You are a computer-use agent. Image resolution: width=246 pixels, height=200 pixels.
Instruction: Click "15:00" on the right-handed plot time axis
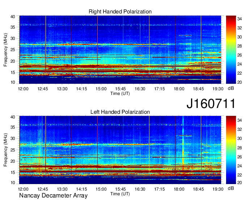(x=101, y=89)
